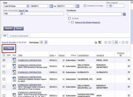
Task: Click into the Contributor text field
Action: pyautogui.click(x=94, y=14)
